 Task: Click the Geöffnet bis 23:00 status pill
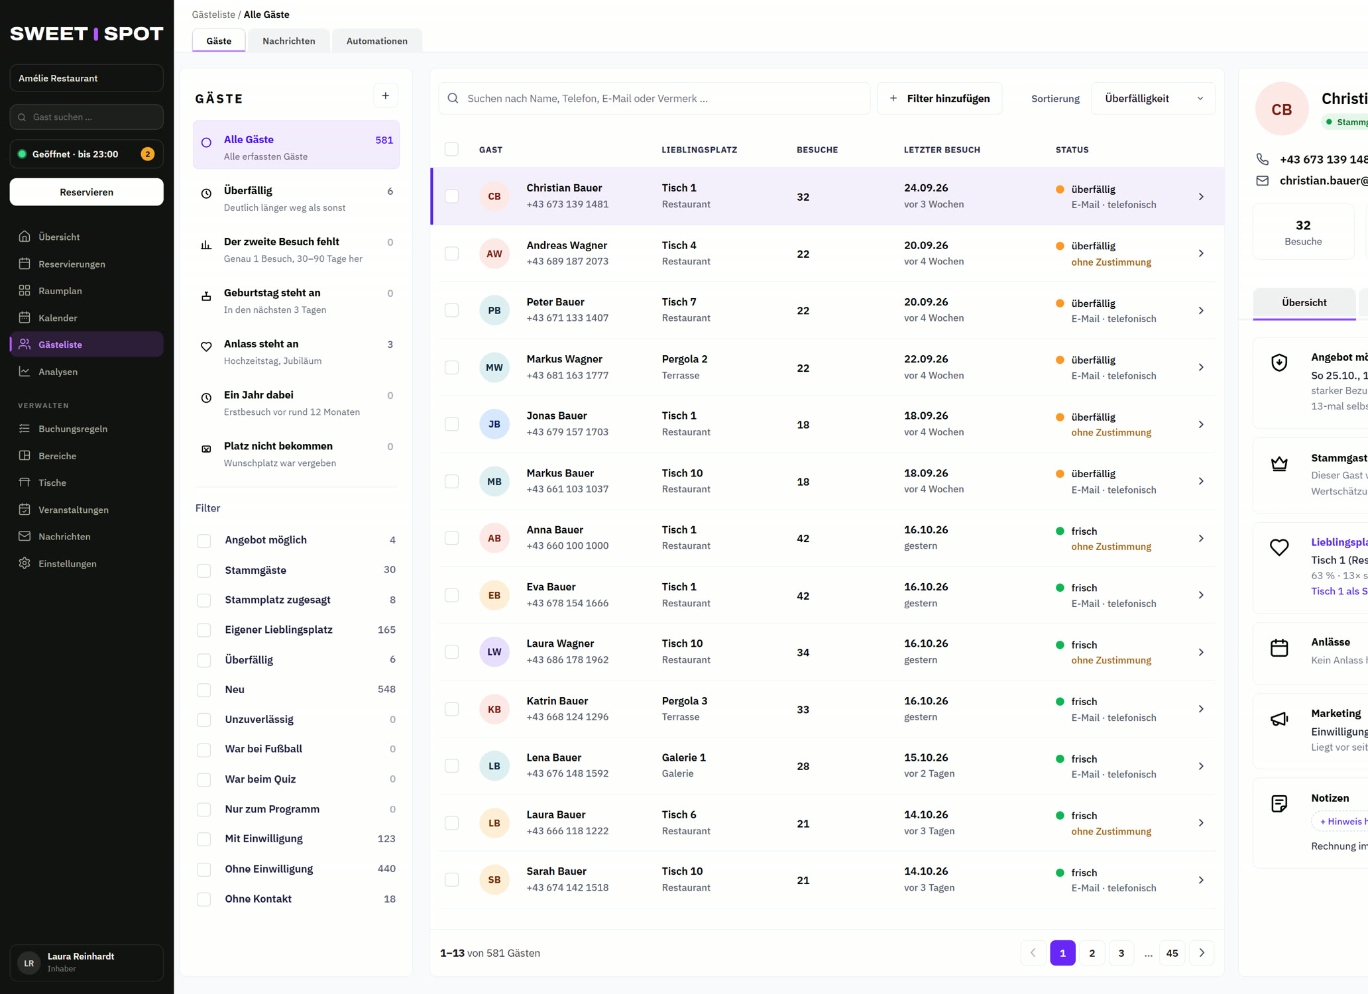pyautogui.click(x=86, y=154)
